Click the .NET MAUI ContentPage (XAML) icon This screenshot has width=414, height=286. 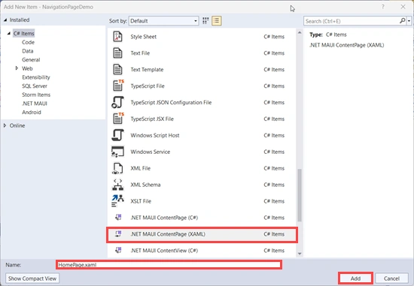118,234
